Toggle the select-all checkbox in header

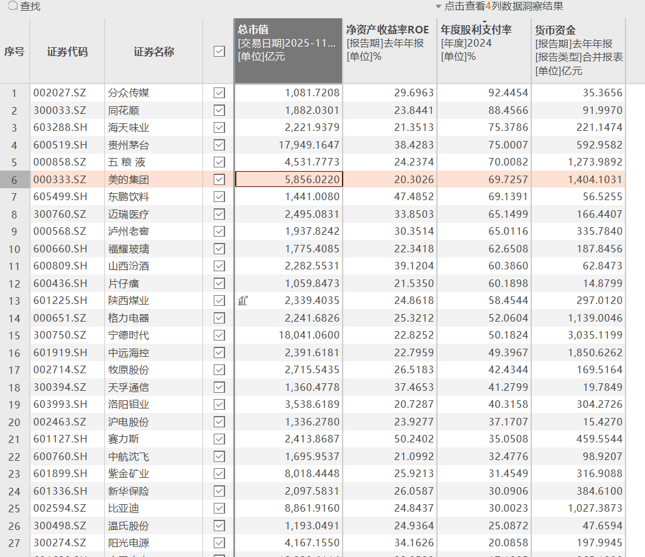[219, 52]
